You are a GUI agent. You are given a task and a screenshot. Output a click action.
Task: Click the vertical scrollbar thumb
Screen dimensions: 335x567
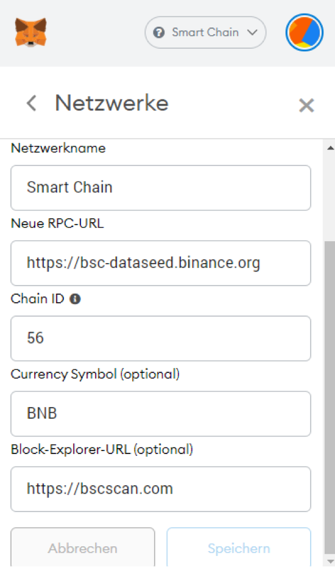pyautogui.click(x=330, y=398)
